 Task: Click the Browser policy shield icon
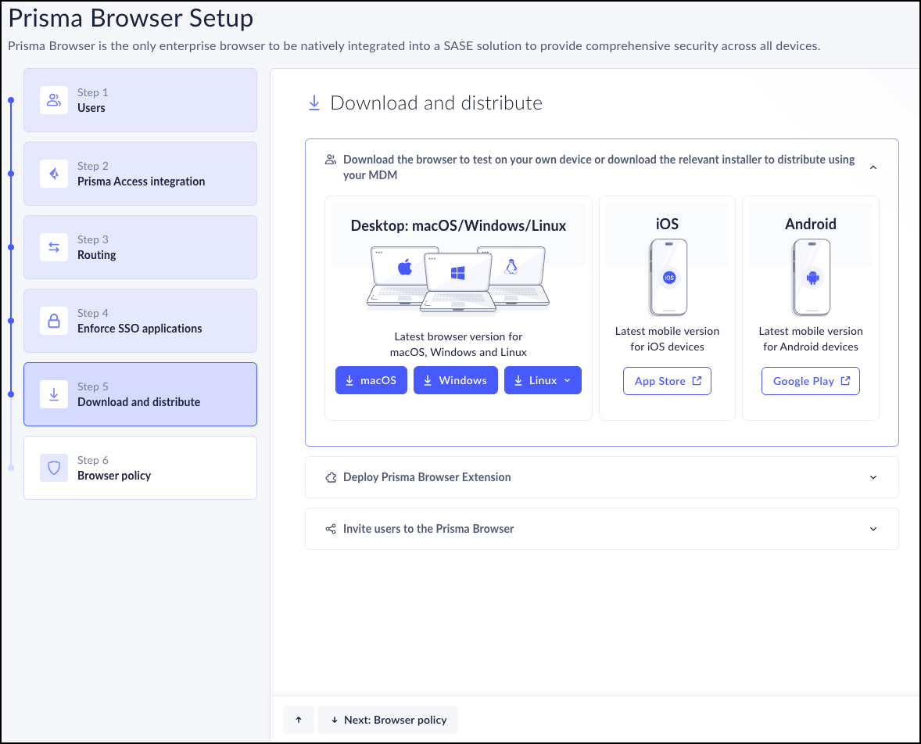pyautogui.click(x=54, y=468)
